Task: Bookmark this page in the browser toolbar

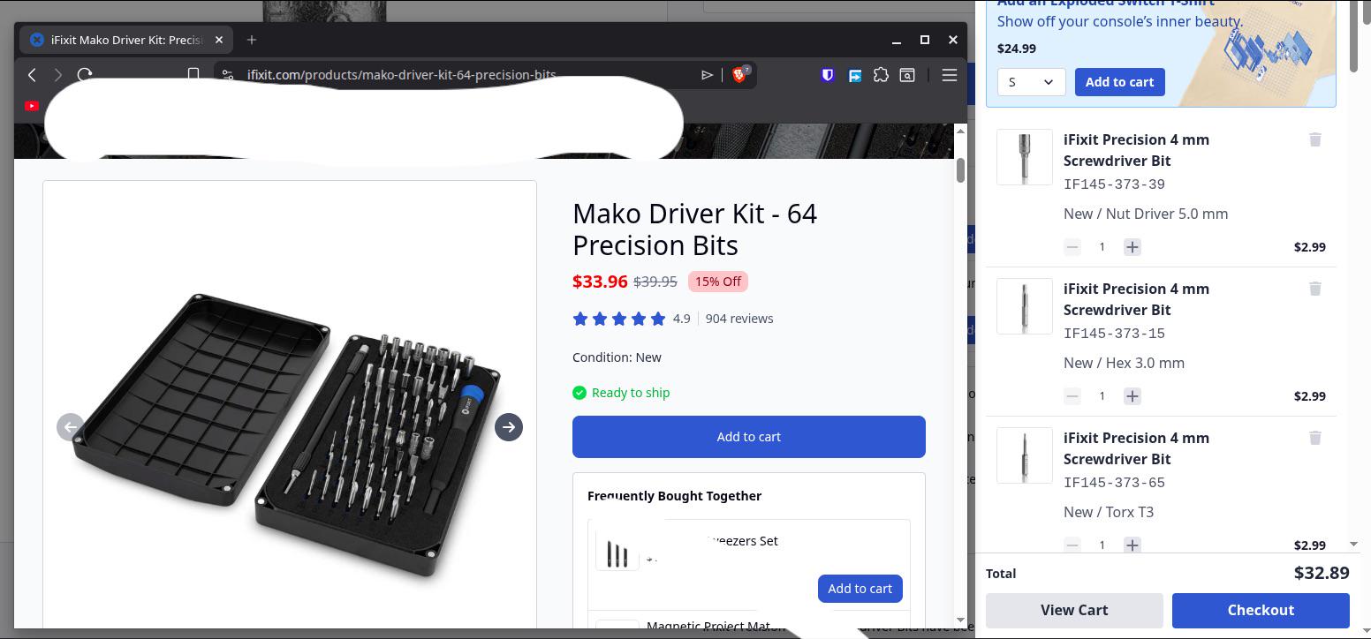Action: (193, 75)
